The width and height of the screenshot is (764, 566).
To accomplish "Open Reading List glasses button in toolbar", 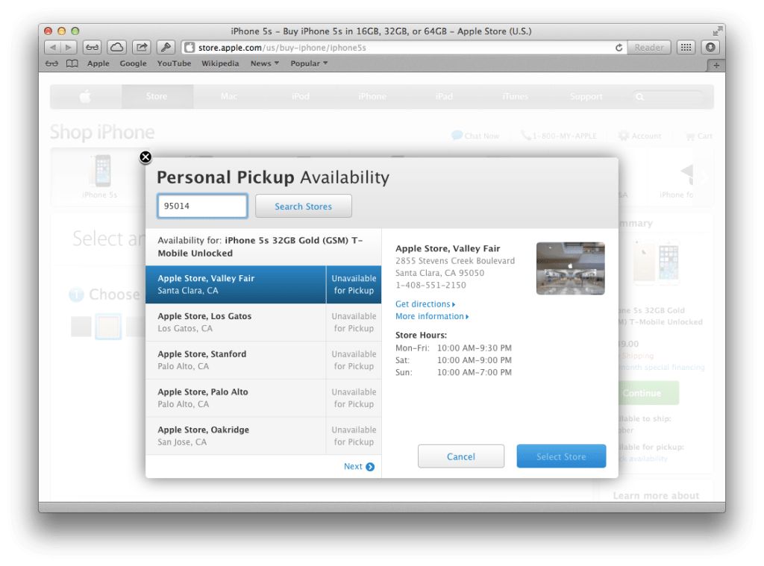I will [92, 47].
